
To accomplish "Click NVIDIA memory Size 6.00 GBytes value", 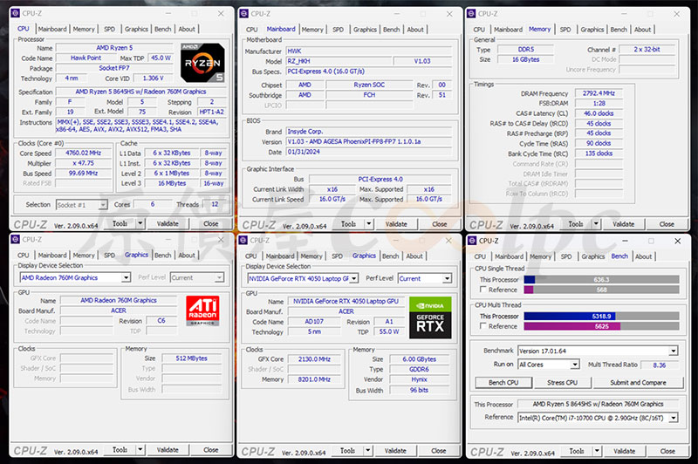I will [420, 359].
